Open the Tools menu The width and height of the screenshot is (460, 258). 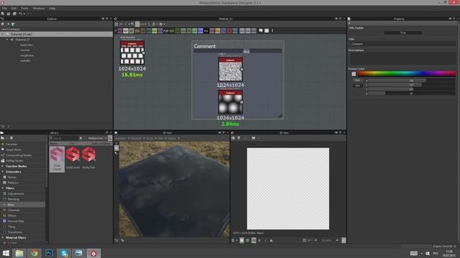click(24, 9)
